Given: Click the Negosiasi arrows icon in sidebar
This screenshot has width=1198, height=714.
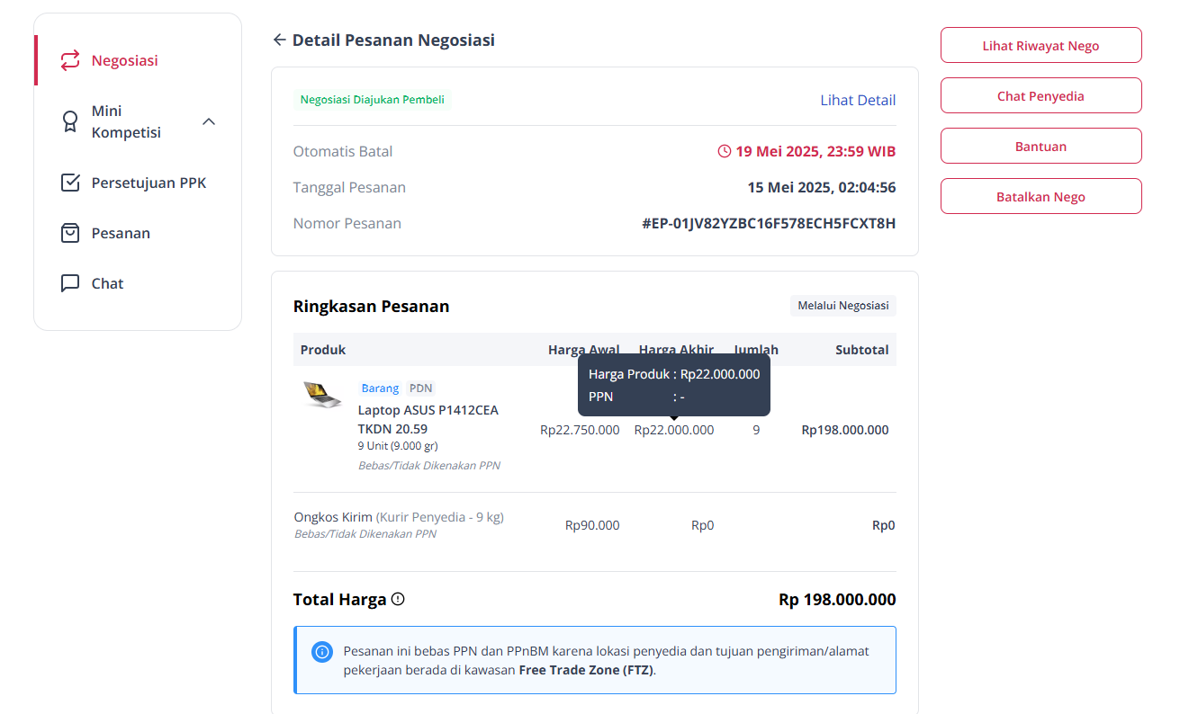Looking at the screenshot, I should tap(70, 60).
